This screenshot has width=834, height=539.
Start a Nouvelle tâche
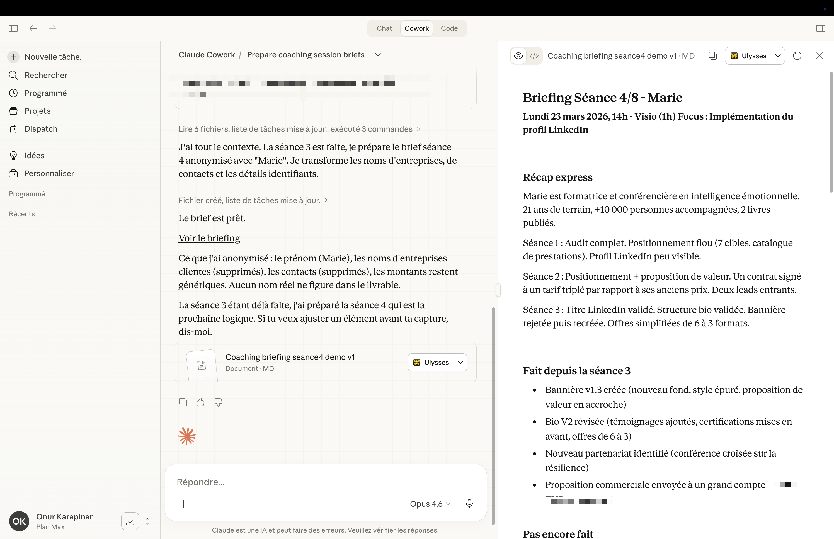(x=52, y=57)
